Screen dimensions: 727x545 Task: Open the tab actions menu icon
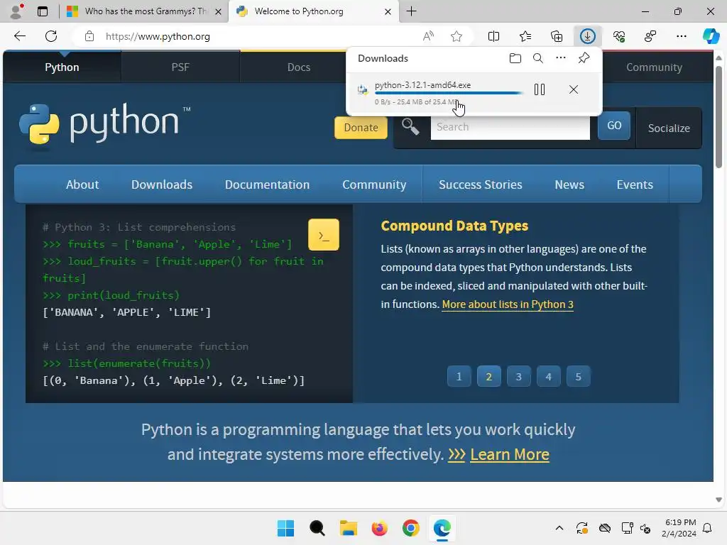(42, 11)
